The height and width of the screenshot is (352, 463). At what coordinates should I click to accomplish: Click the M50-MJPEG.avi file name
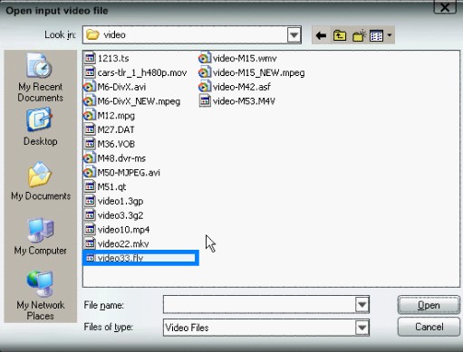tap(129, 173)
